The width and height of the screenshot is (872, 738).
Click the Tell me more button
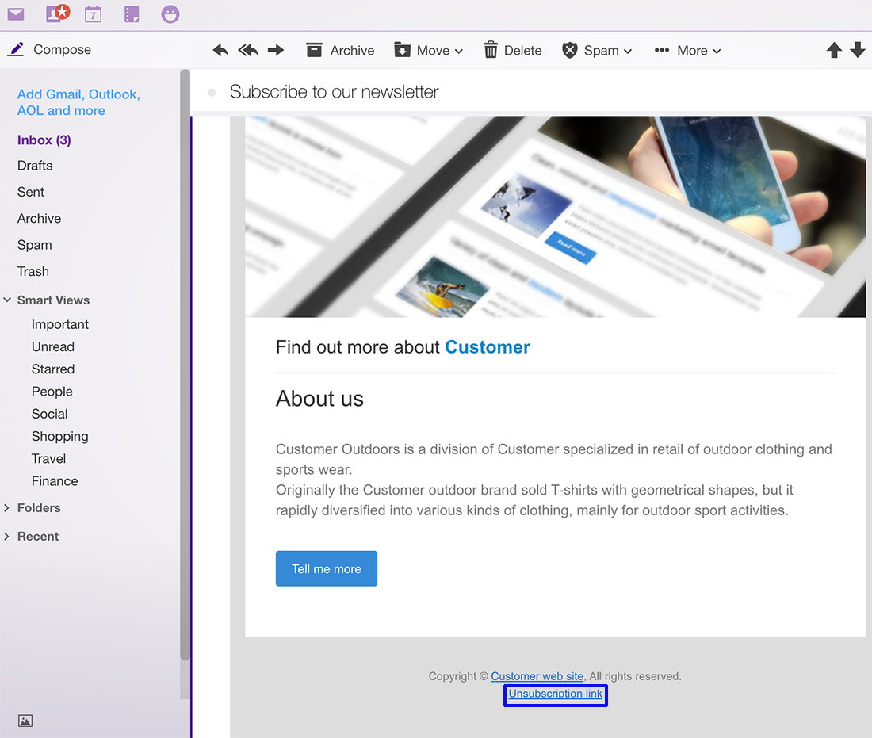point(327,568)
